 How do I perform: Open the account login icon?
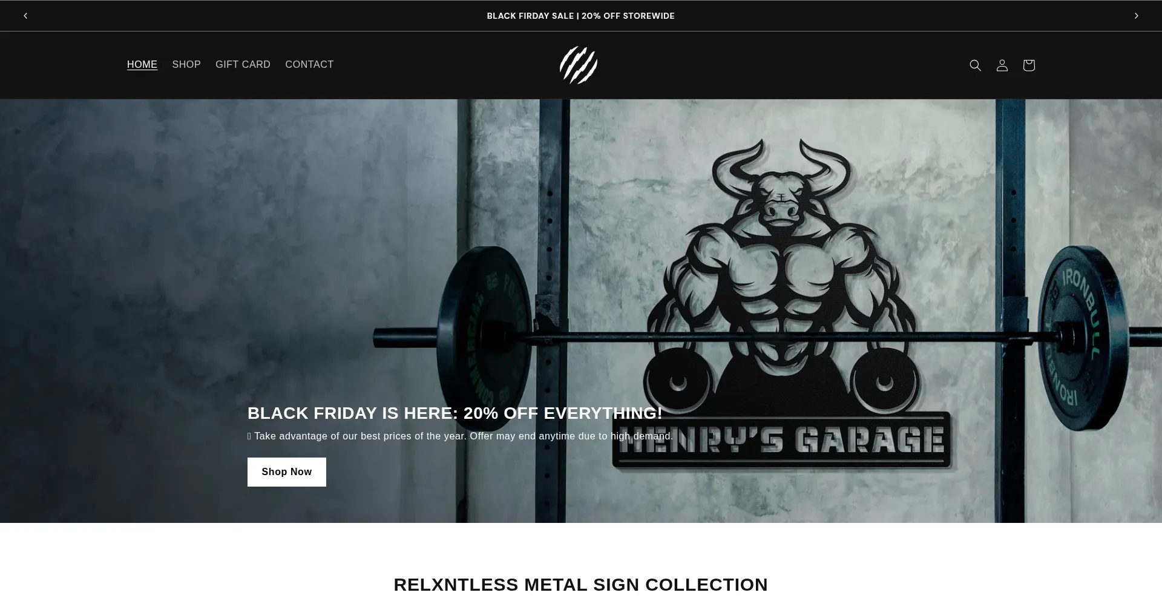click(x=1002, y=65)
